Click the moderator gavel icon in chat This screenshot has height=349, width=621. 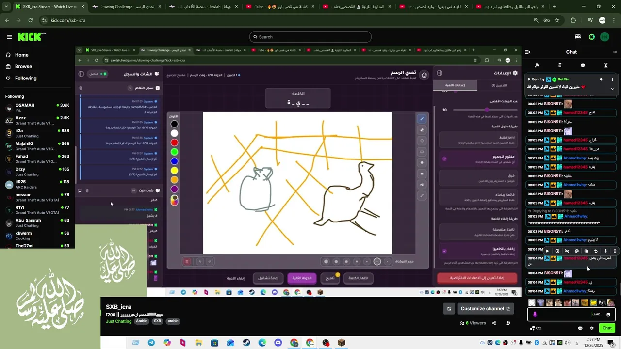537,65
